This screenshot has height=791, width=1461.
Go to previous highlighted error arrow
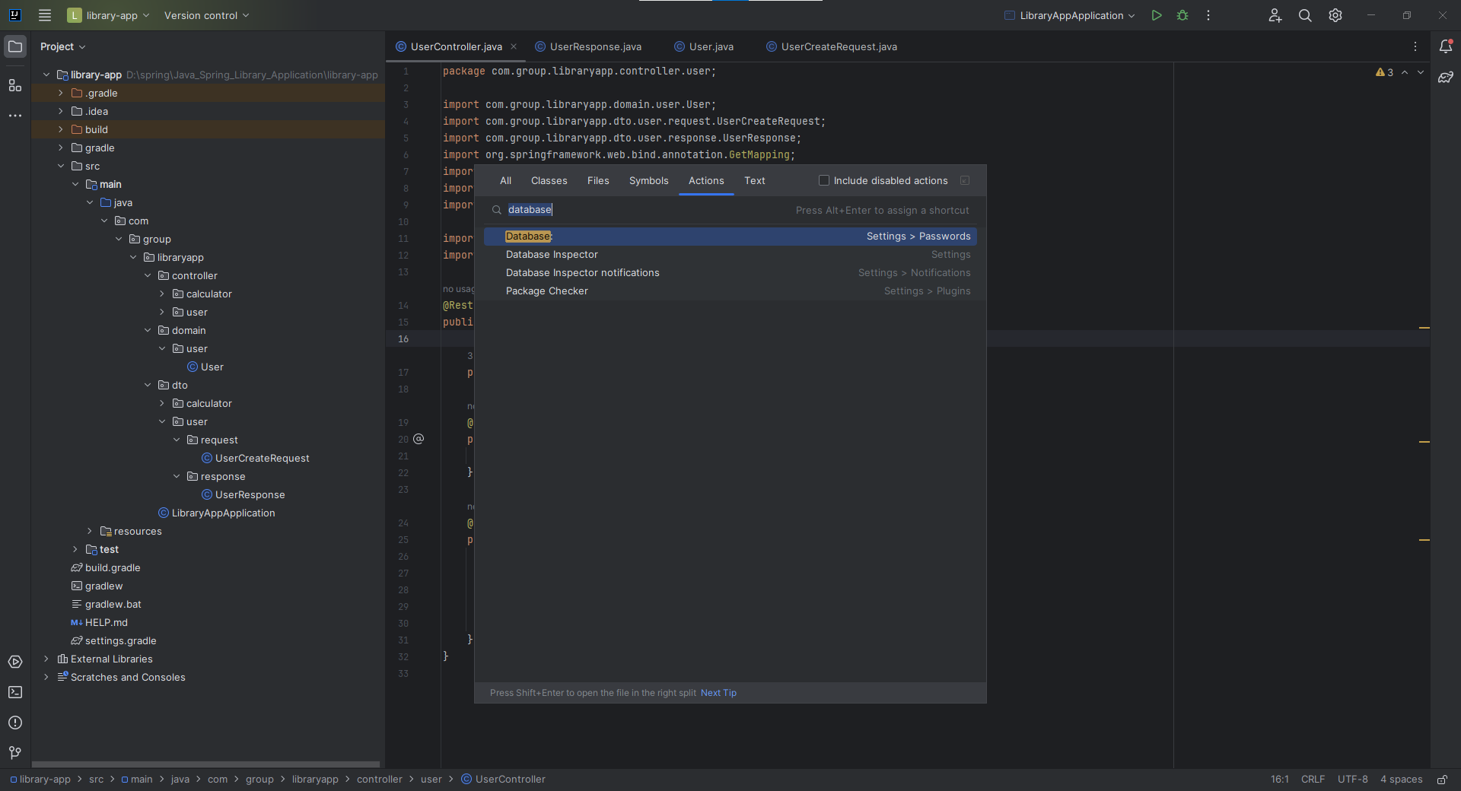click(1405, 72)
